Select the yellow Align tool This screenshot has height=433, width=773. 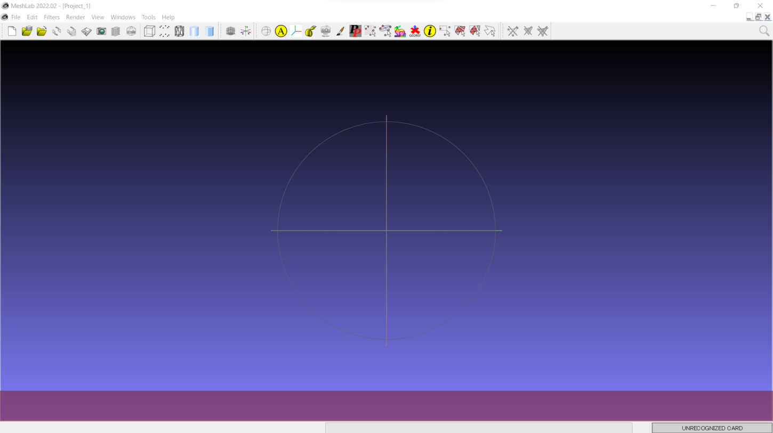(x=281, y=31)
